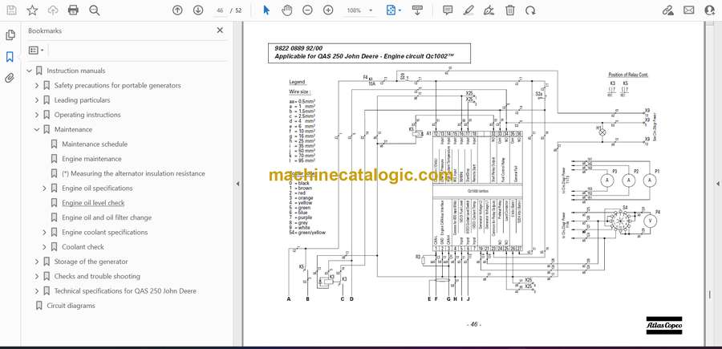
Task: Go to previous page arrow
Action: (177, 10)
